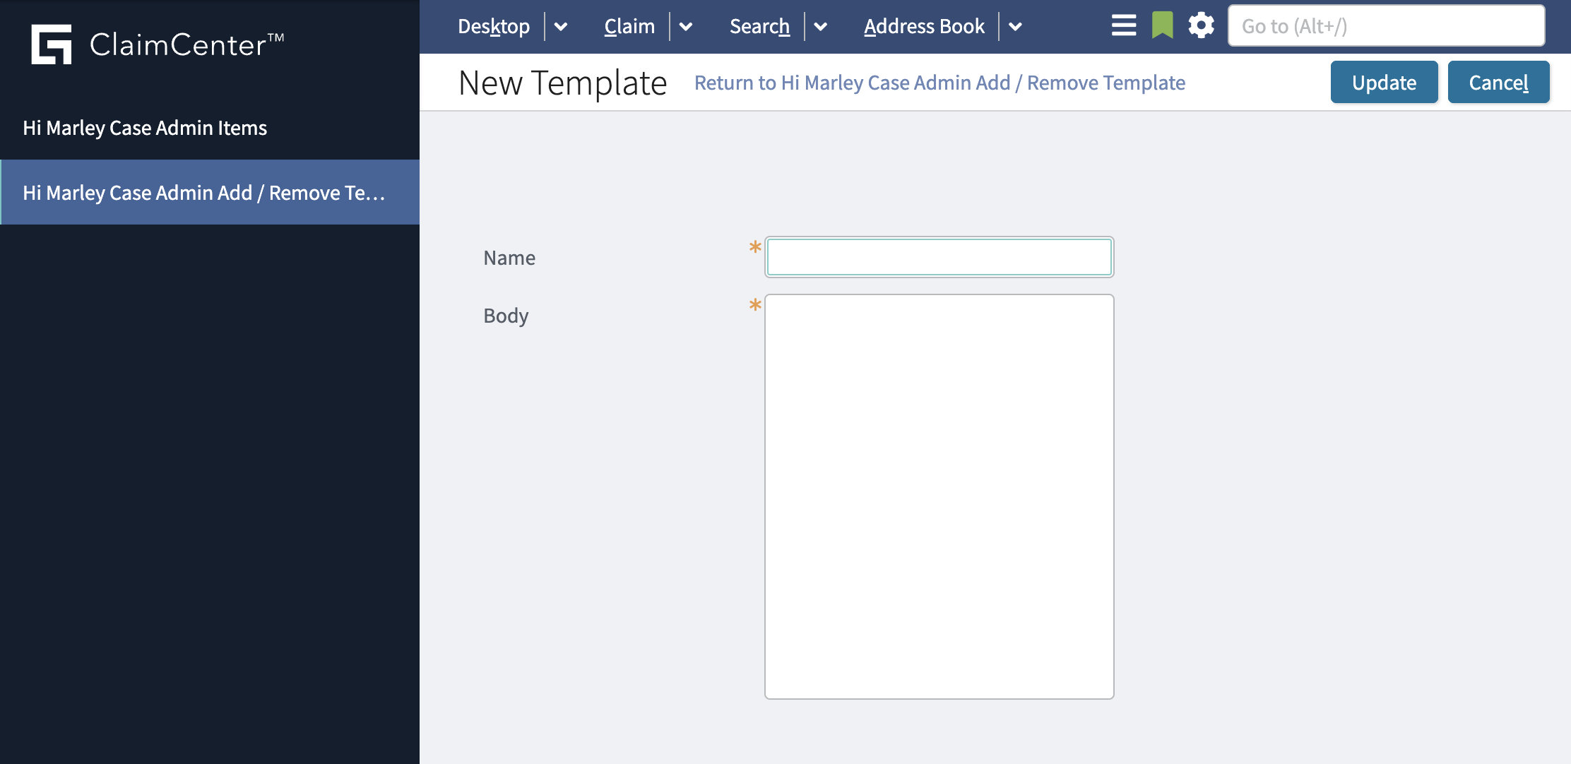Open the Desktop menu
The height and width of the screenshot is (764, 1571).
[493, 25]
